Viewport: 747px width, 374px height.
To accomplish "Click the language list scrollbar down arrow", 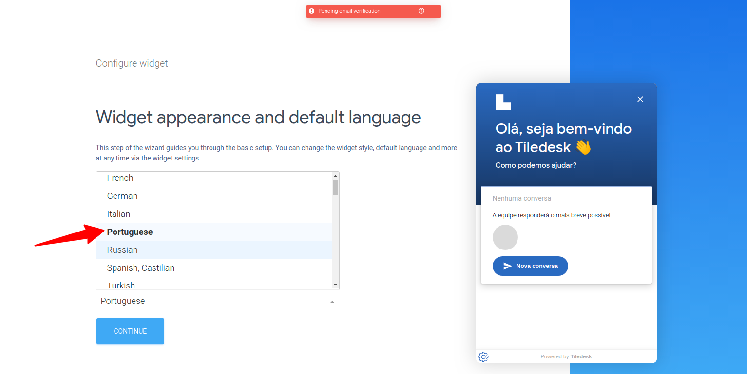I will [335, 285].
